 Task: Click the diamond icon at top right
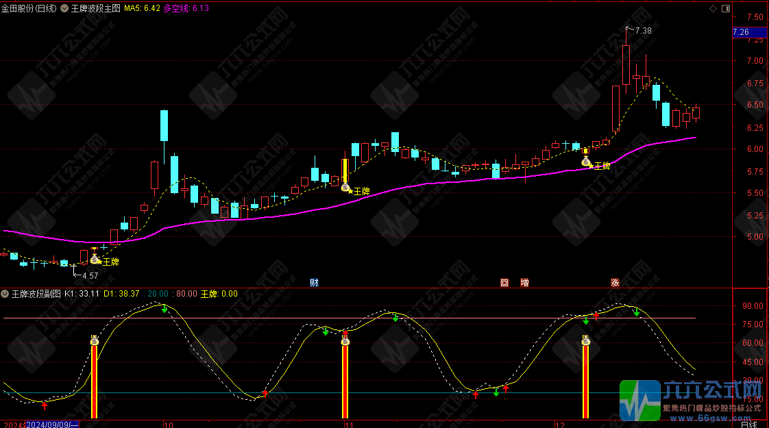pyautogui.click(x=713, y=8)
